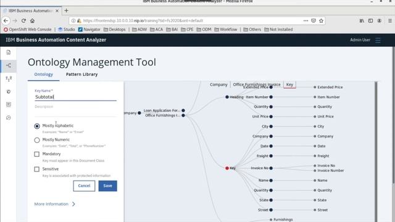
Task: Open the ODM bookmark folder
Action: 204,30
